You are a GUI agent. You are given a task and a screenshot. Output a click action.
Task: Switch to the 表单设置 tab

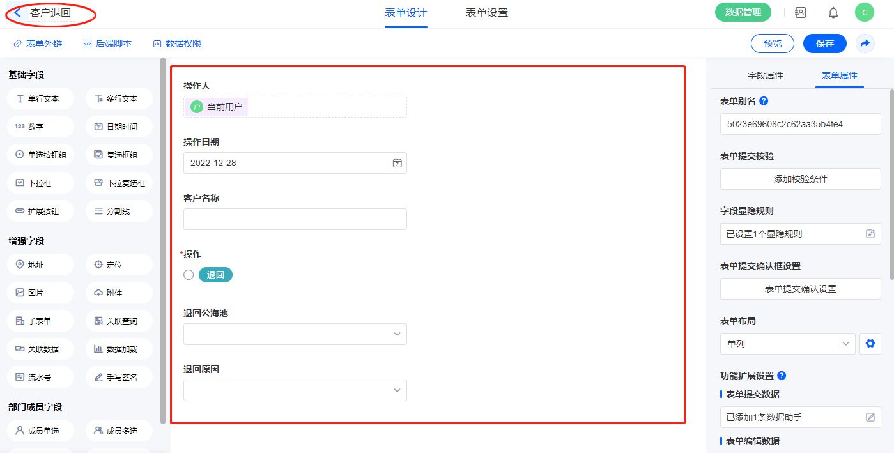pyautogui.click(x=486, y=13)
